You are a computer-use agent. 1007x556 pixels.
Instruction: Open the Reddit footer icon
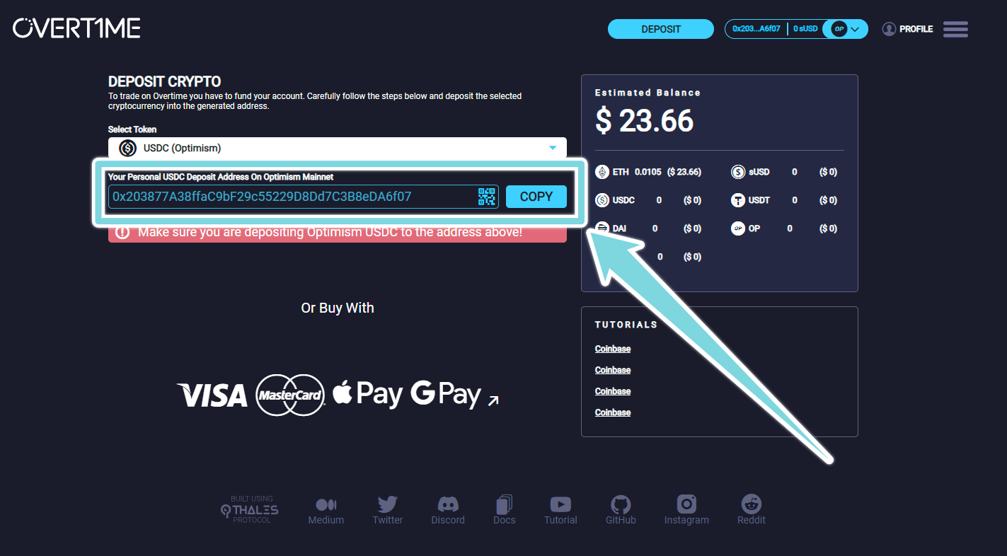752,504
